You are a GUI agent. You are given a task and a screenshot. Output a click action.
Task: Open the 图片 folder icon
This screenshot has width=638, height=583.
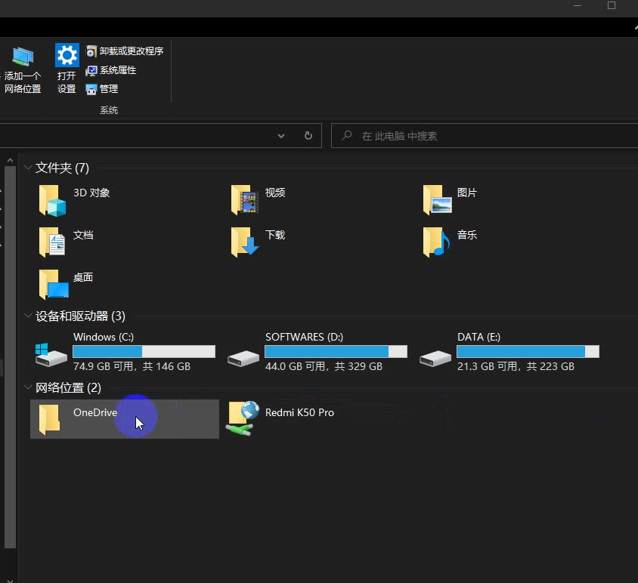point(437,200)
